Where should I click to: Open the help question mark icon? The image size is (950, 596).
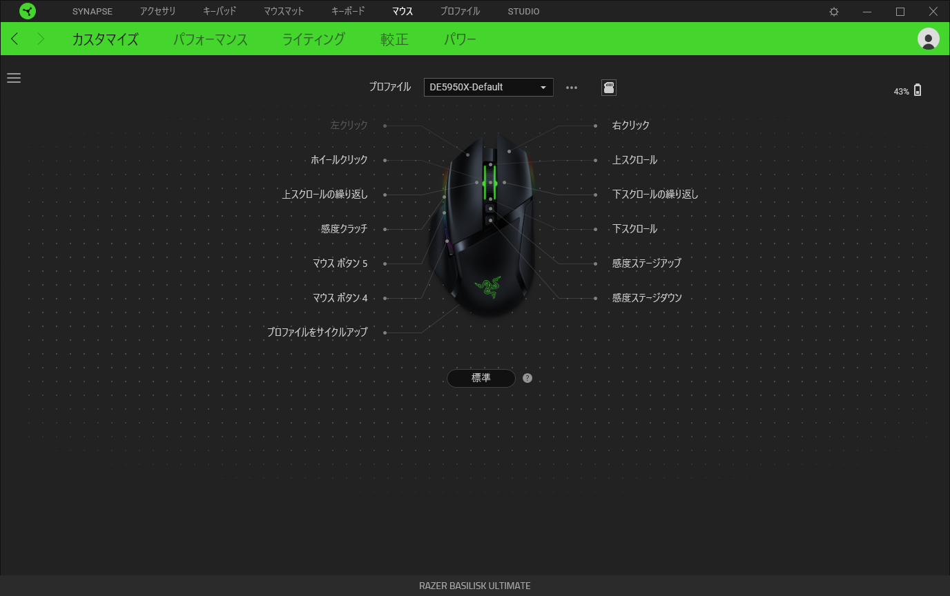click(x=527, y=378)
